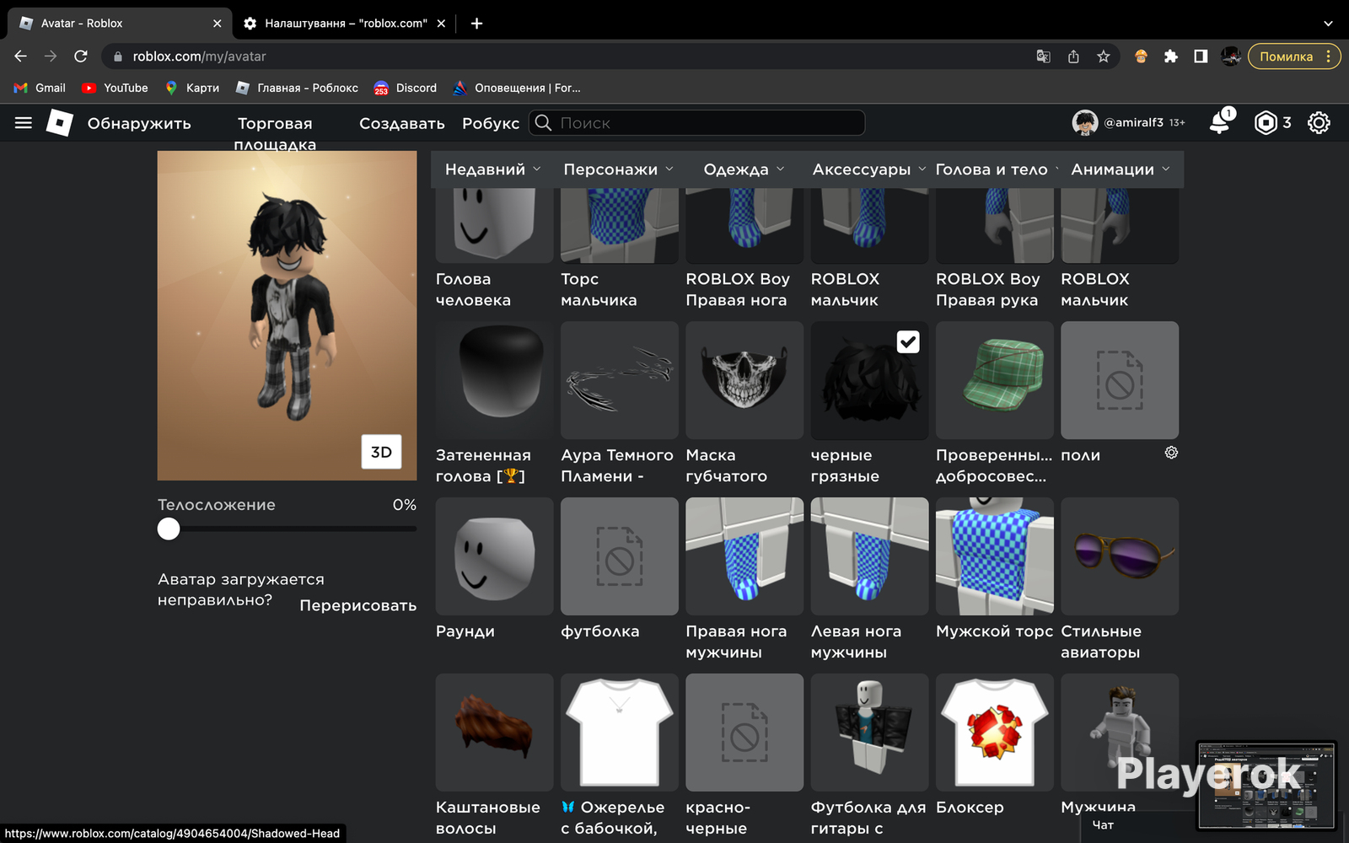Open the Блоксер item name link

pyautogui.click(x=970, y=808)
